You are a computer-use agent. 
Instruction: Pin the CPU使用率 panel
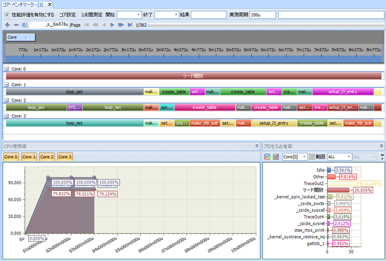257,146
